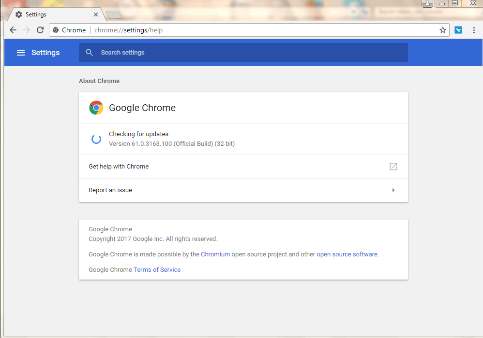Reload the current page

coord(40,30)
